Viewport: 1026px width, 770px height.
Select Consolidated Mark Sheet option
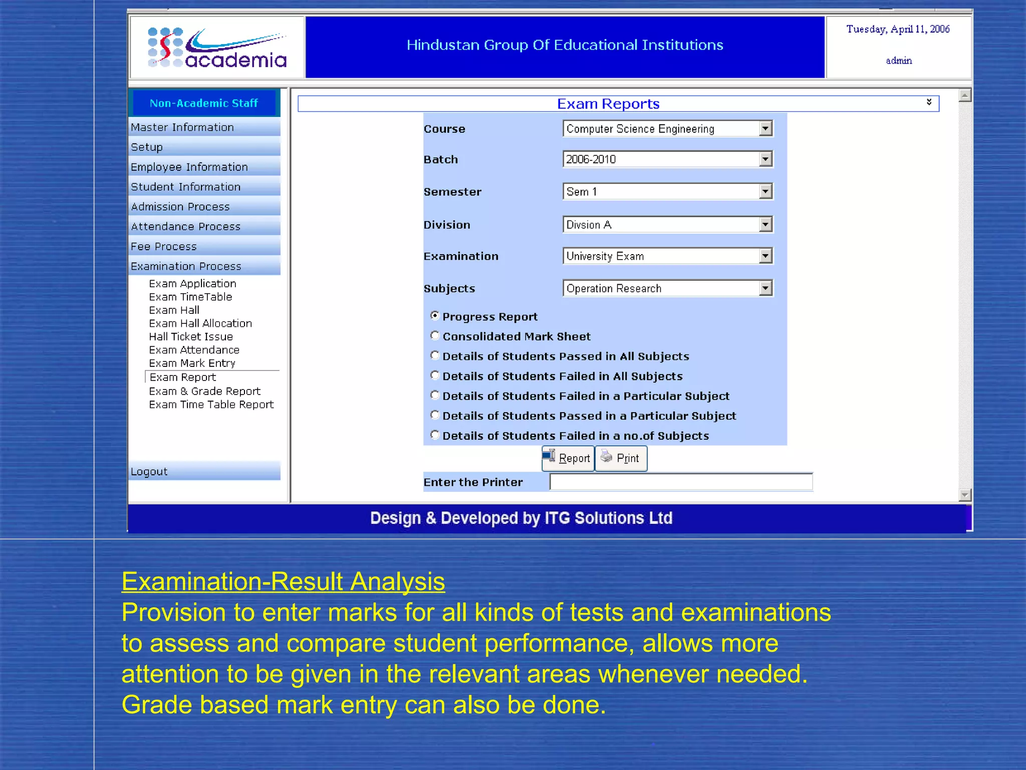coord(435,335)
